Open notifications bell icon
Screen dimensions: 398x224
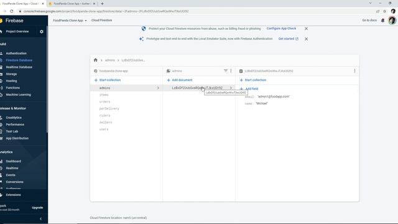point(383,21)
